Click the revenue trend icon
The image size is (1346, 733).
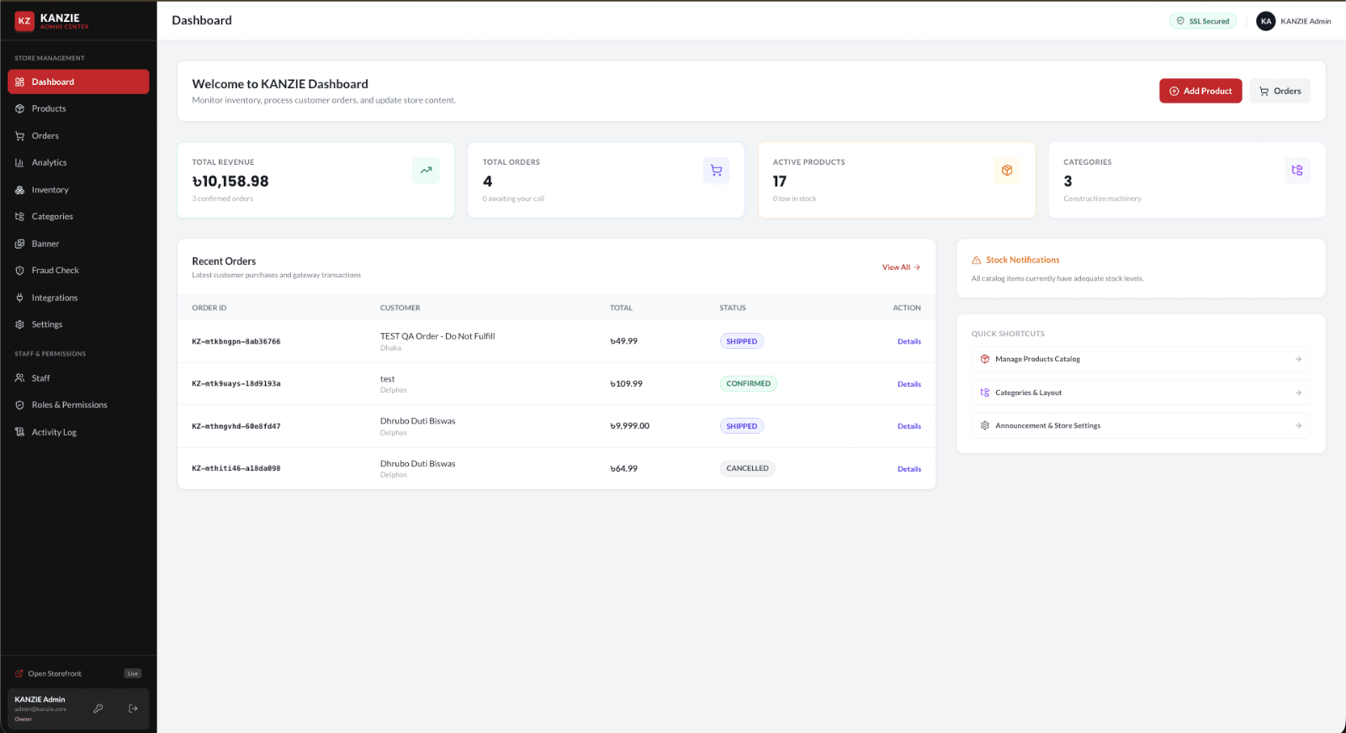point(427,170)
